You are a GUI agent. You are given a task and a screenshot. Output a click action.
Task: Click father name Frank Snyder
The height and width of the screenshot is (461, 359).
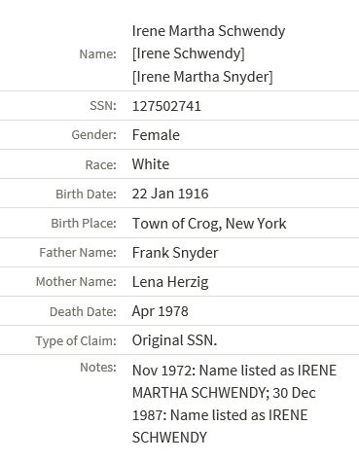tap(175, 253)
